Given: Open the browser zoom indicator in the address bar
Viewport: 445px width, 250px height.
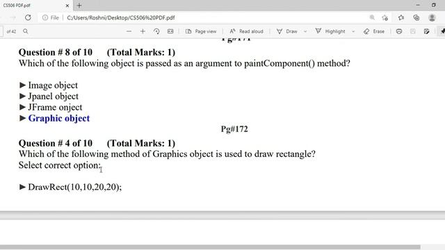Looking at the screenshot, I should click(x=372, y=17).
